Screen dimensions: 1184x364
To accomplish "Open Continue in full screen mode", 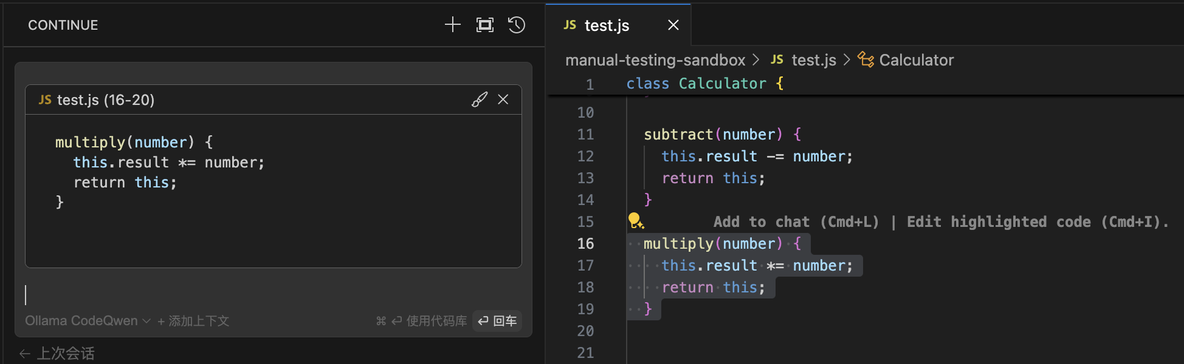I will pyautogui.click(x=484, y=25).
